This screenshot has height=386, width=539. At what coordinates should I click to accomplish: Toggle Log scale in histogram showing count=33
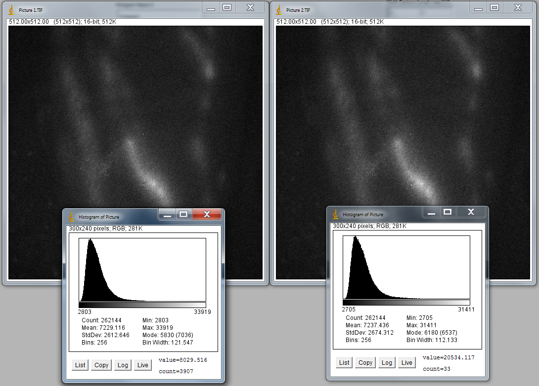(x=387, y=363)
